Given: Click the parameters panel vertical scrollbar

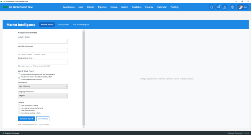Looking at the screenshot, I should (83, 78).
